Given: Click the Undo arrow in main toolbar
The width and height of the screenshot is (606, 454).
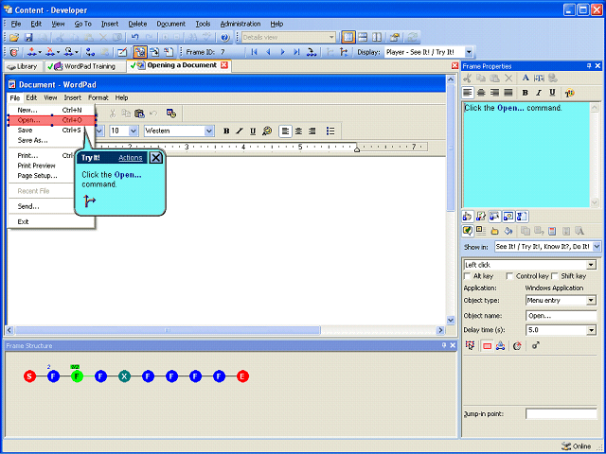Looking at the screenshot, I should (x=134, y=38).
